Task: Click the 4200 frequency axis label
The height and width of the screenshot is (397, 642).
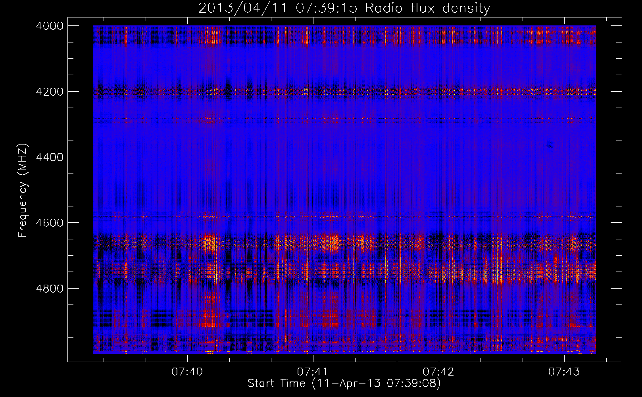Action: click(x=50, y=92)
